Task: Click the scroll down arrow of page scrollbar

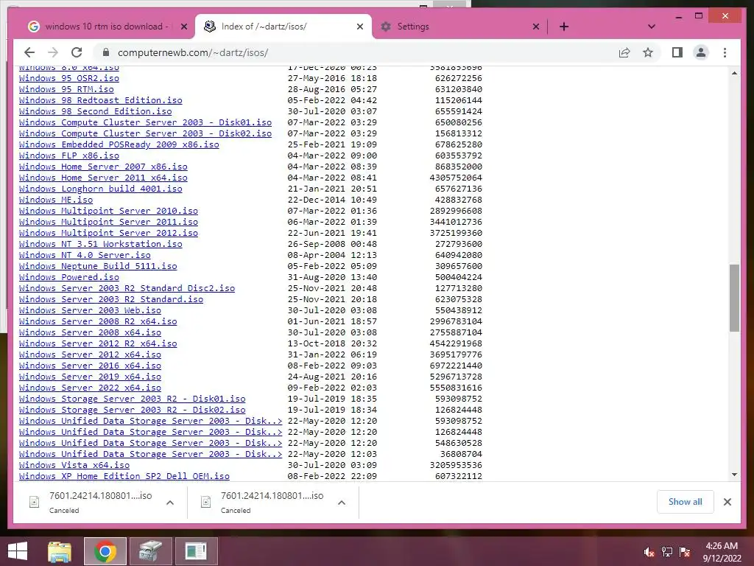Action: [x=734, y=475]
